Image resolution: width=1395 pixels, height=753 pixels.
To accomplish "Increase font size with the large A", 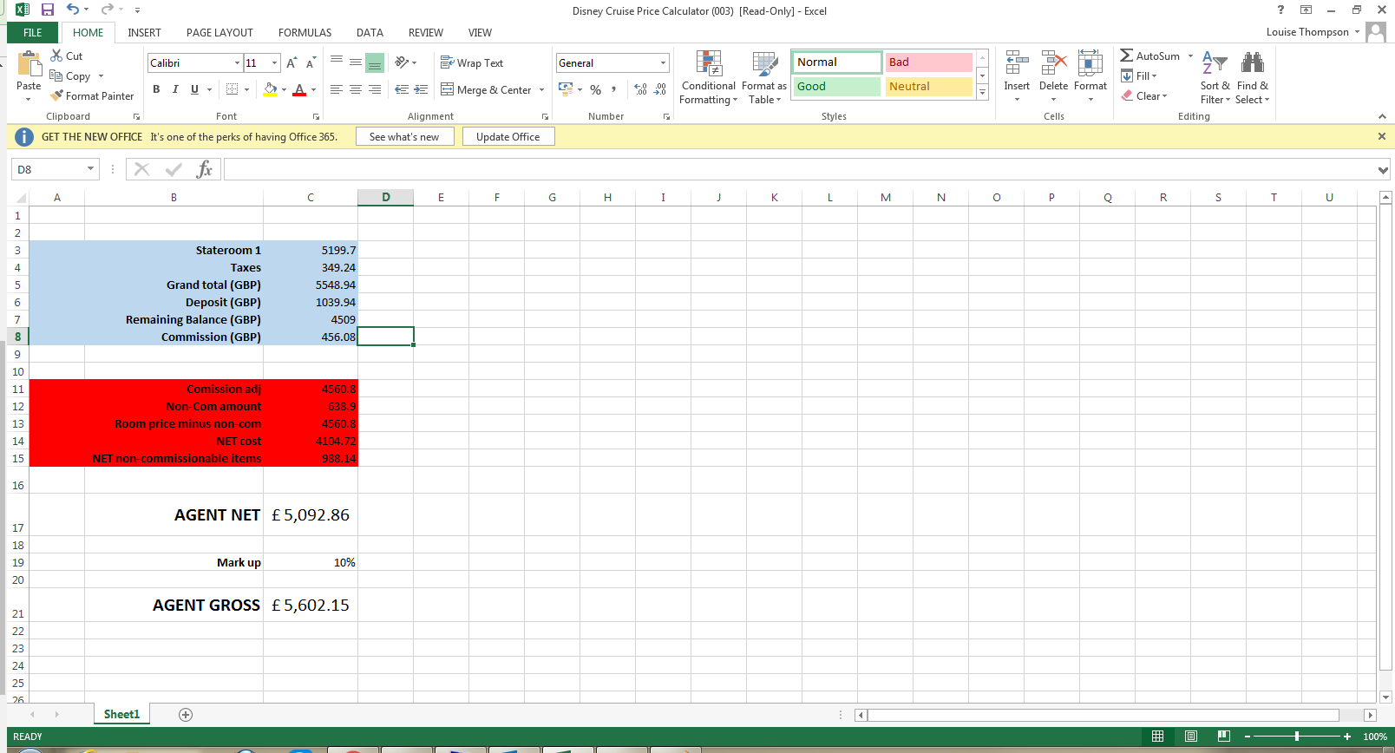I will point(291,62).
